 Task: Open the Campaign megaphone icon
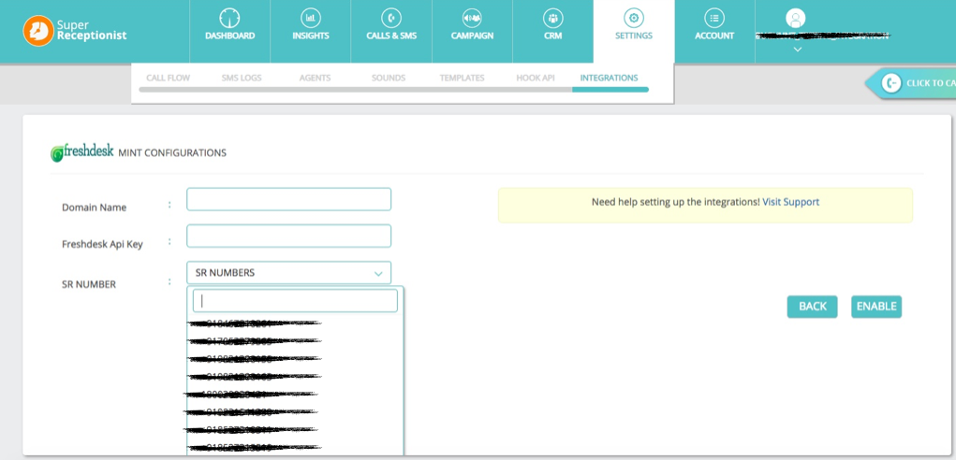(x=472, y=19)
